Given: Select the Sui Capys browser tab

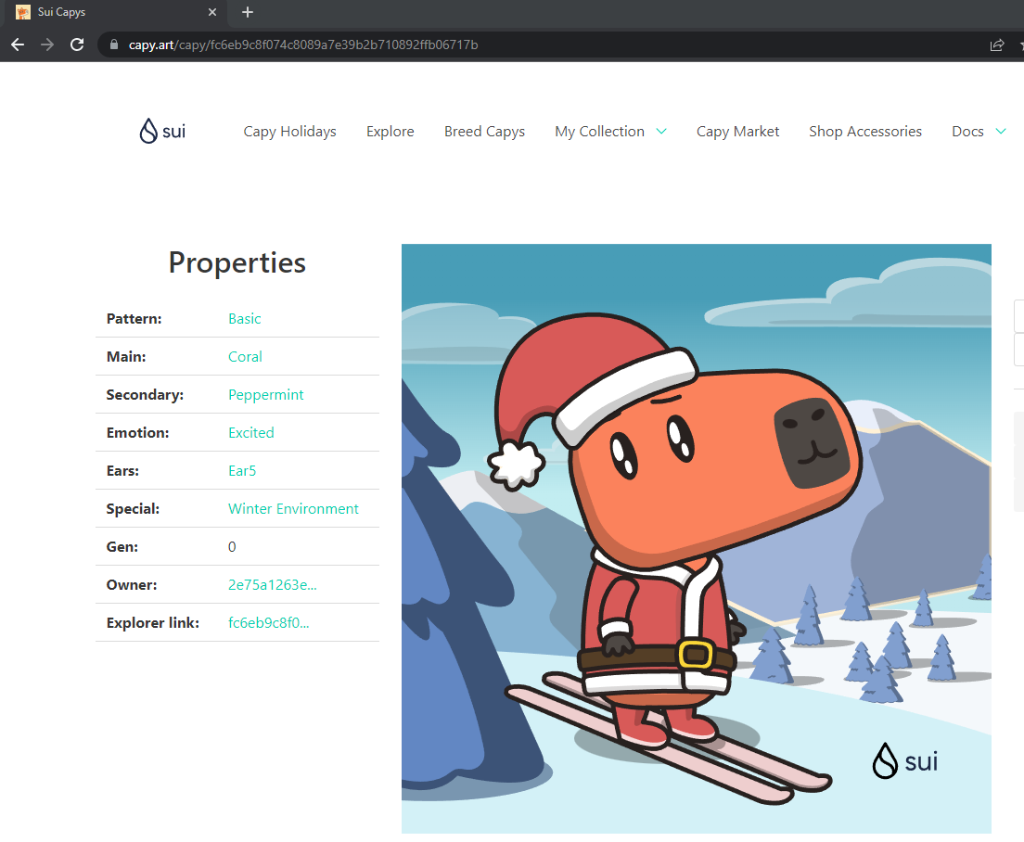Looking at the screenshot, I should pos(114,12).
